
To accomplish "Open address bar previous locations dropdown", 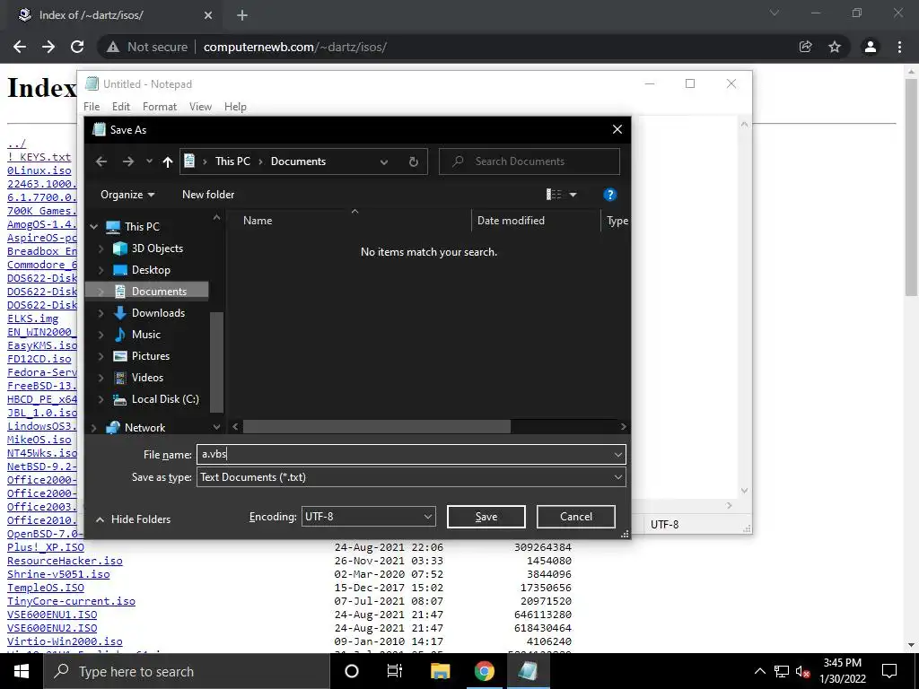I will (384, 162).
